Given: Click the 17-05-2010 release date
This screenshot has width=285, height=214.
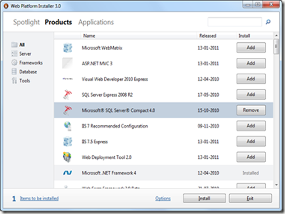Looking at the screenshot, I should 209,95.
